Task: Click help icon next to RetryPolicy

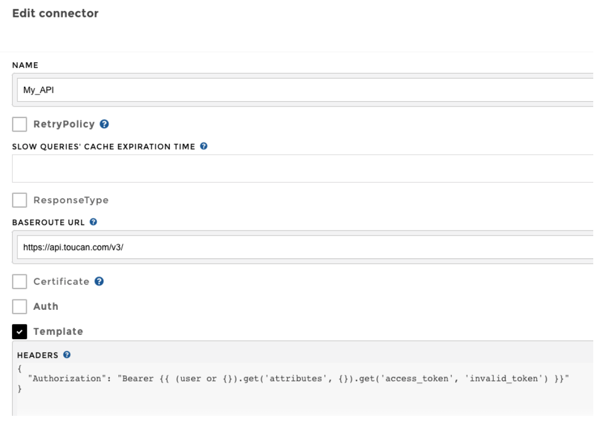Action: point(104,125)
